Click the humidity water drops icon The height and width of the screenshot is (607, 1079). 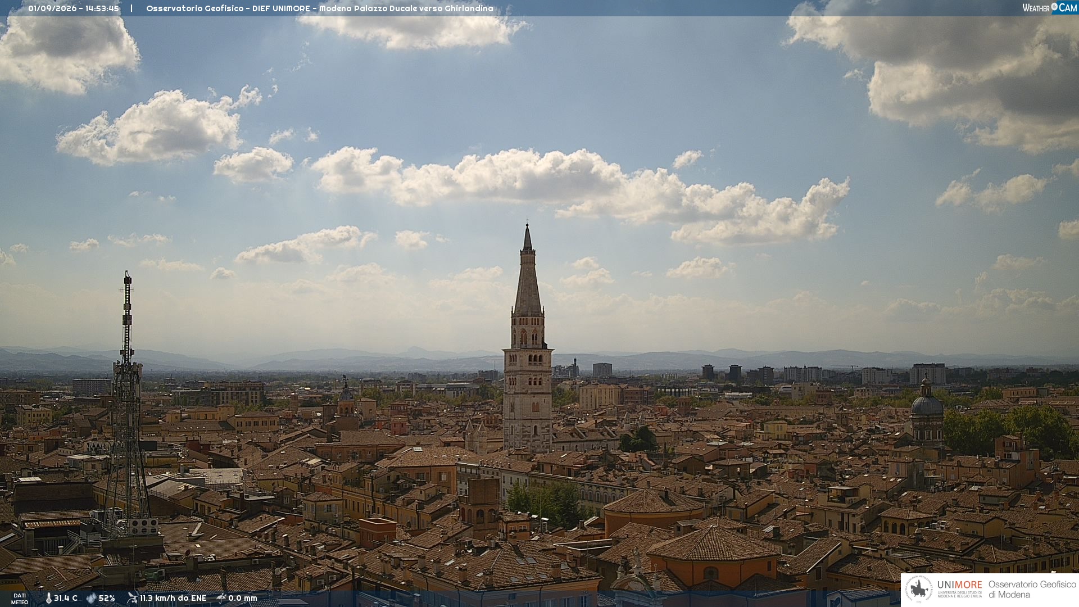coord(91,598)
